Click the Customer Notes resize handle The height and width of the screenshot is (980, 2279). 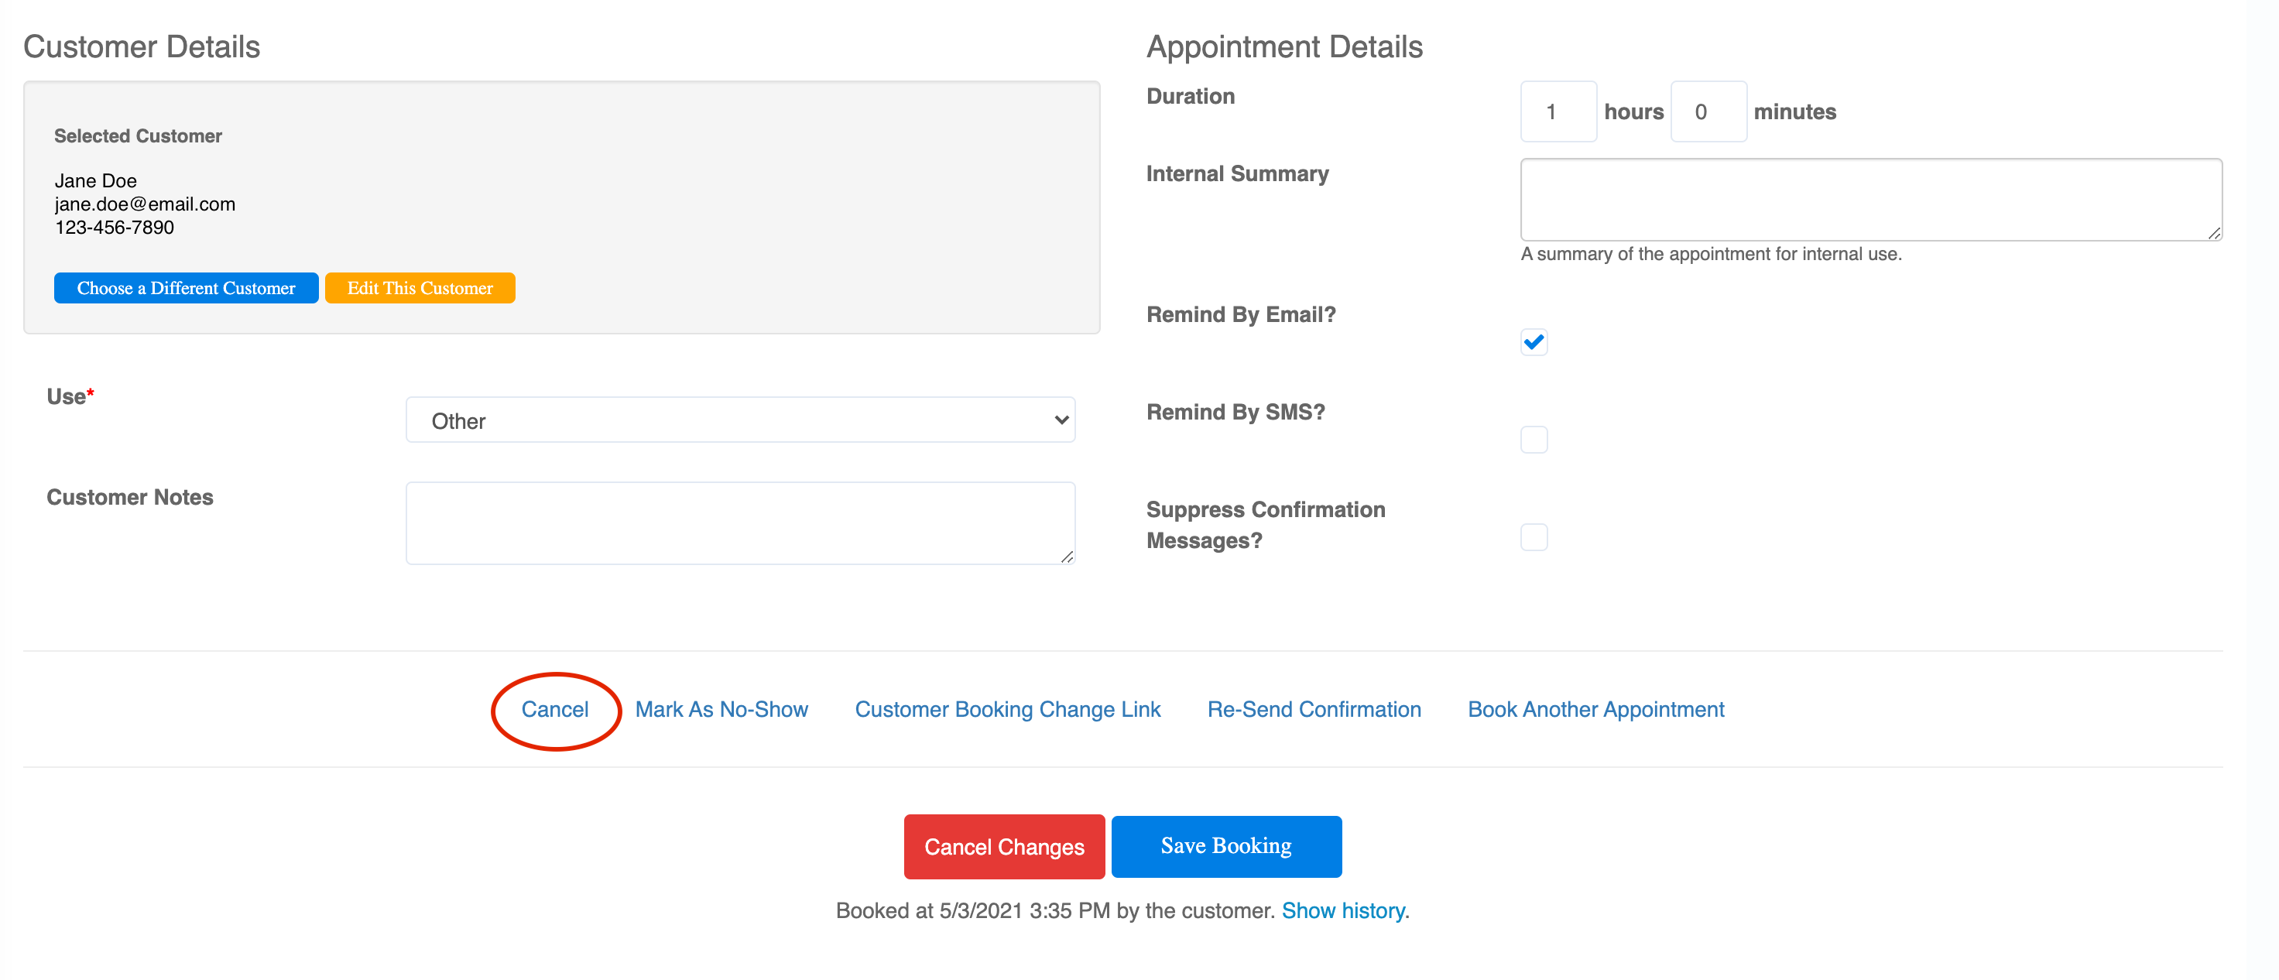[1066, 557]
